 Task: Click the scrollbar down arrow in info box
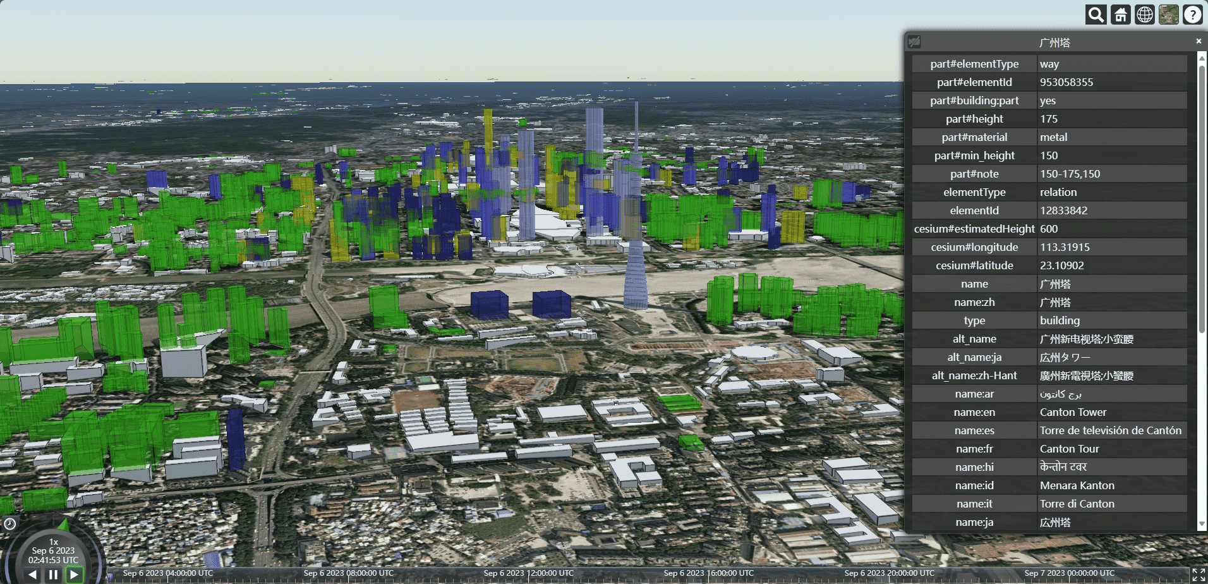1202,525
